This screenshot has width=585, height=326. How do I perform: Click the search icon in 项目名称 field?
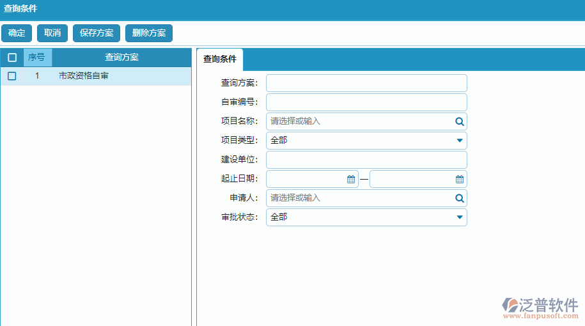tap(459, 121)
